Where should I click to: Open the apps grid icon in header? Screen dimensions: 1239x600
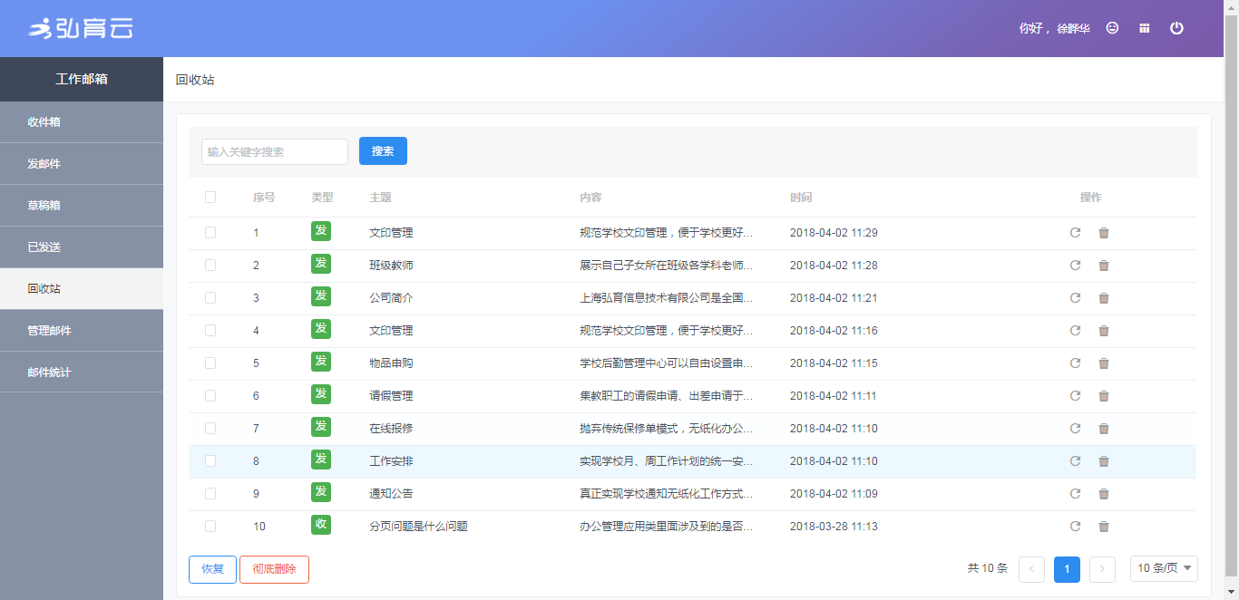[x=1145, y=28]
